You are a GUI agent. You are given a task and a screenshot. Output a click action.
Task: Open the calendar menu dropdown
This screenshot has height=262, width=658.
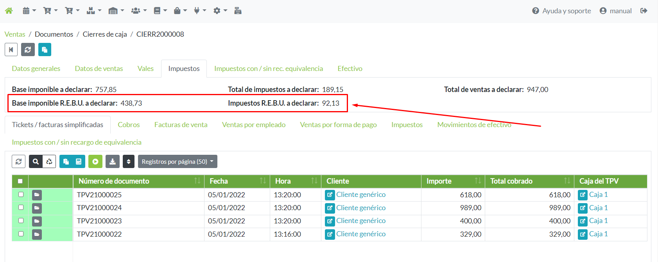[29, 11]
